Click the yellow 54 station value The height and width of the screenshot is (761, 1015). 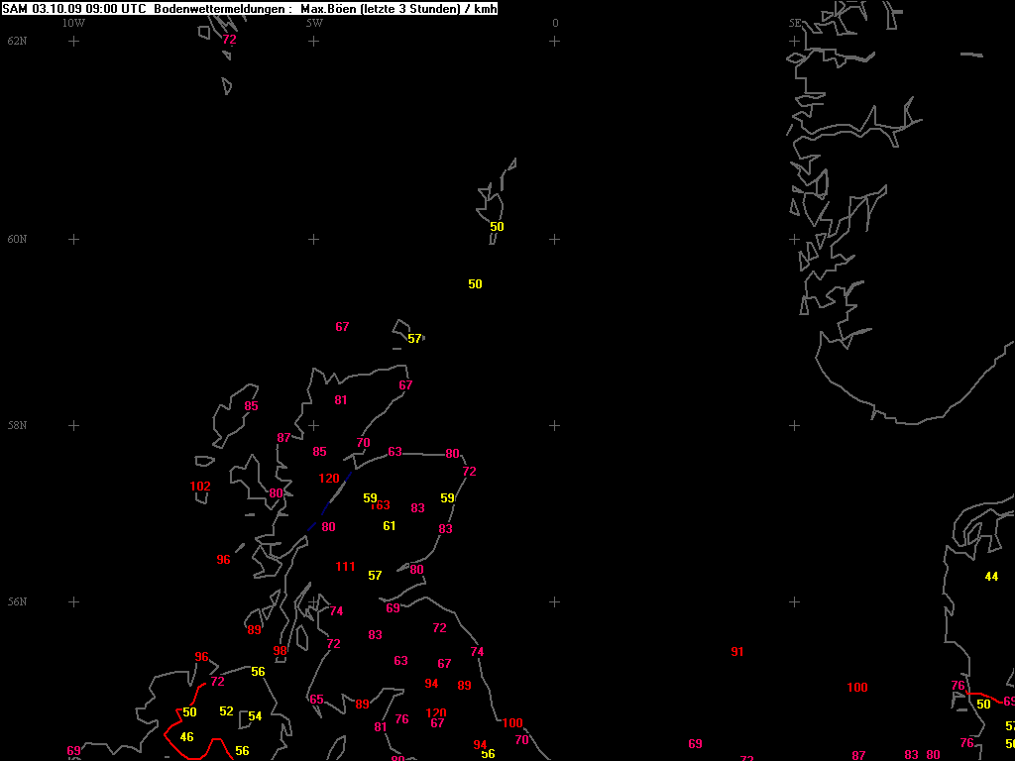click(x=255, y=716)
